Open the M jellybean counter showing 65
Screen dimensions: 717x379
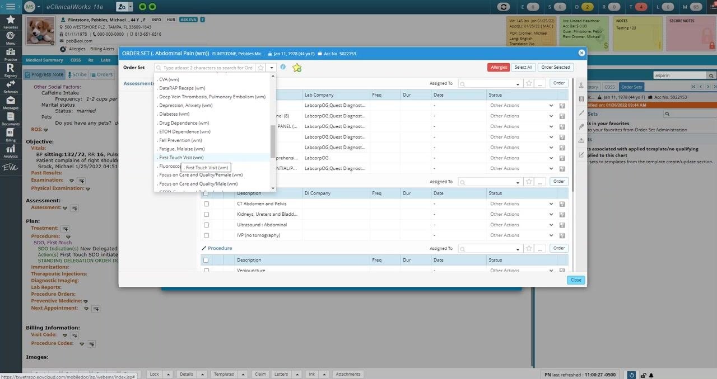point(696,7)
